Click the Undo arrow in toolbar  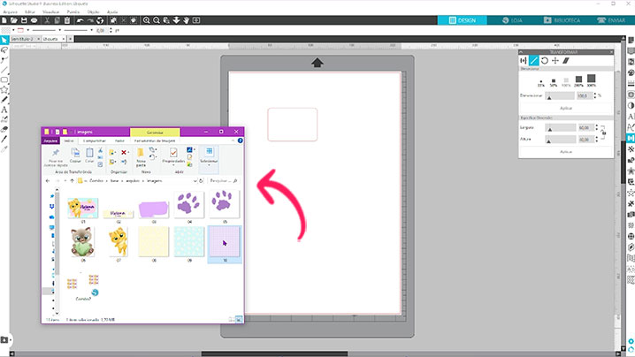point(80,19)
